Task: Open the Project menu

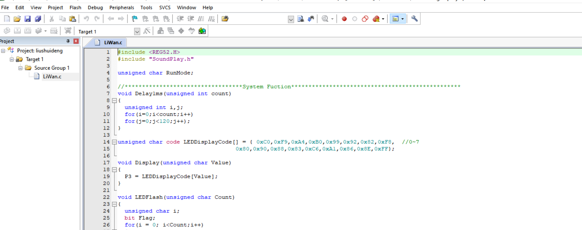Action: pyautogui.click(x=55, y=7)
